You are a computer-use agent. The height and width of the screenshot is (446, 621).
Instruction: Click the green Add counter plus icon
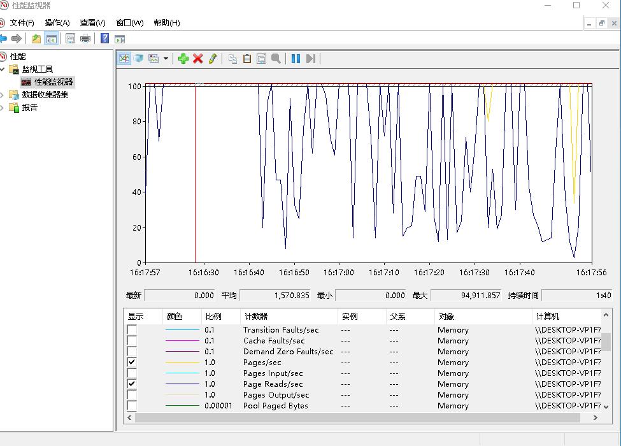183,59
